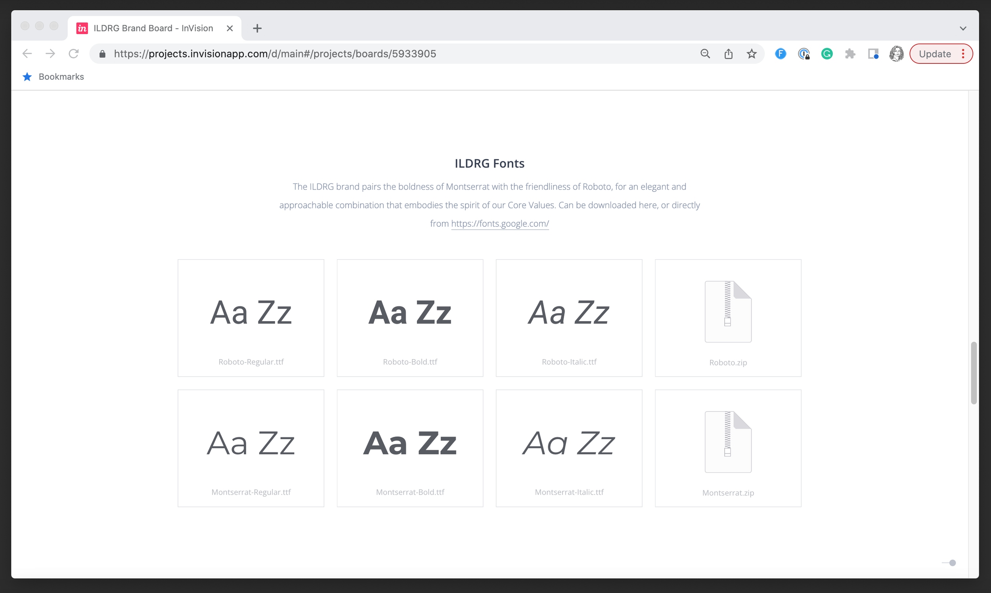The image size is (991, 593).
Task: Click the zoom slider handle at bottom right
Action: tap(953, 562)
